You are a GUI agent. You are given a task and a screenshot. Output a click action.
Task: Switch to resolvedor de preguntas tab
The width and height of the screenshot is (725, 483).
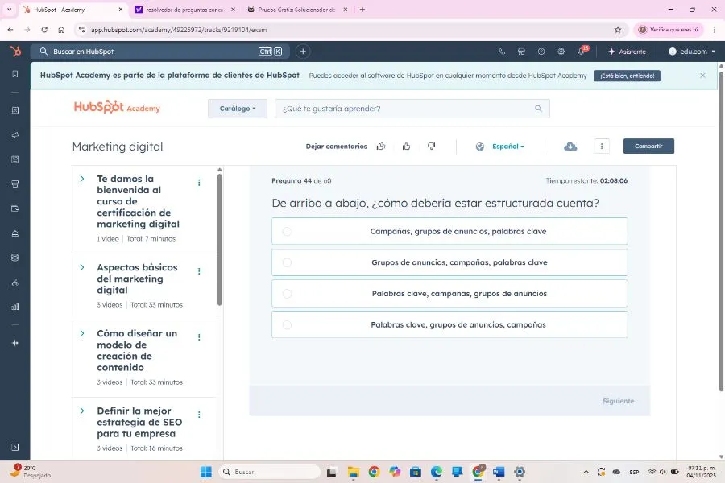pos(185,9)
